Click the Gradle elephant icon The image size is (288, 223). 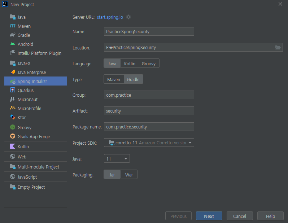point(13,35)
